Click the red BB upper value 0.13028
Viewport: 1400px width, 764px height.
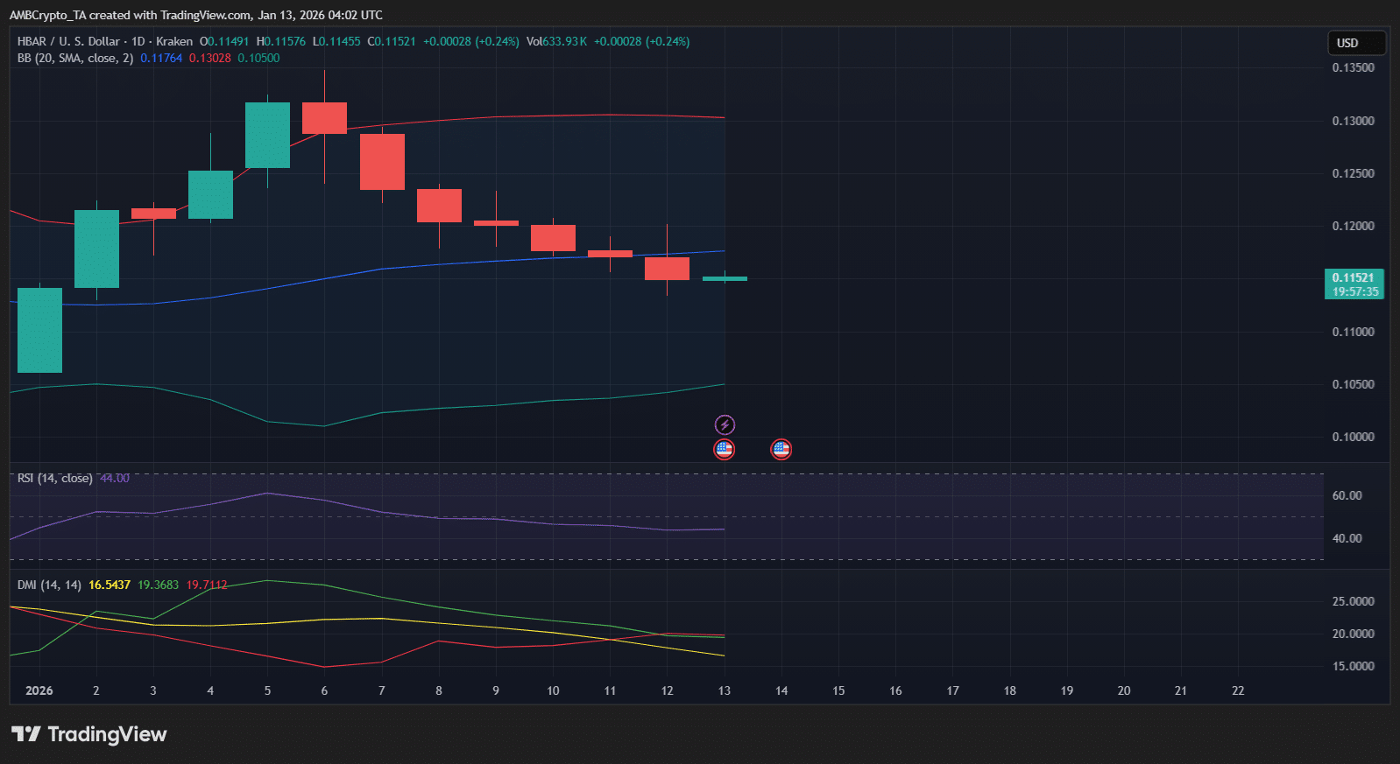[210, 58]
